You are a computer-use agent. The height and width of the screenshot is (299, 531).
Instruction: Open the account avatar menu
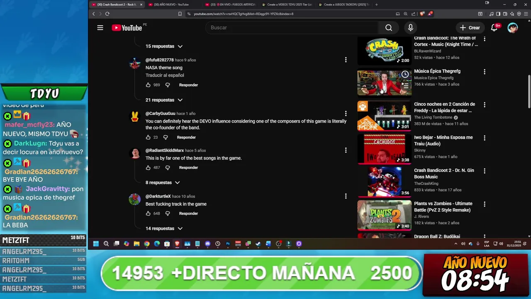point(513,27)
